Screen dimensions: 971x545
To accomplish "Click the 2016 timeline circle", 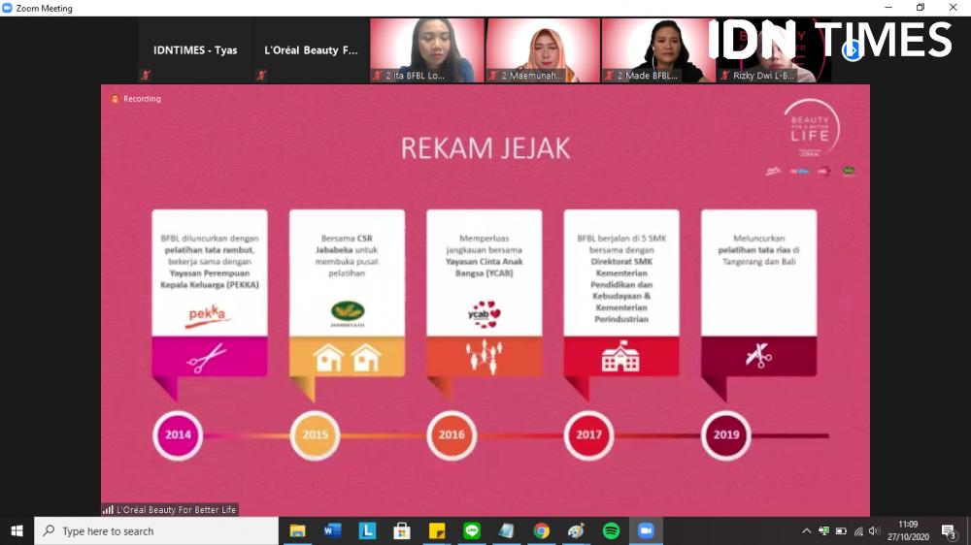I will tap(452, 434).
